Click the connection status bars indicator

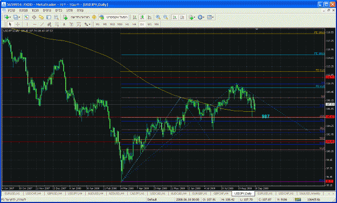pos(298,200)
